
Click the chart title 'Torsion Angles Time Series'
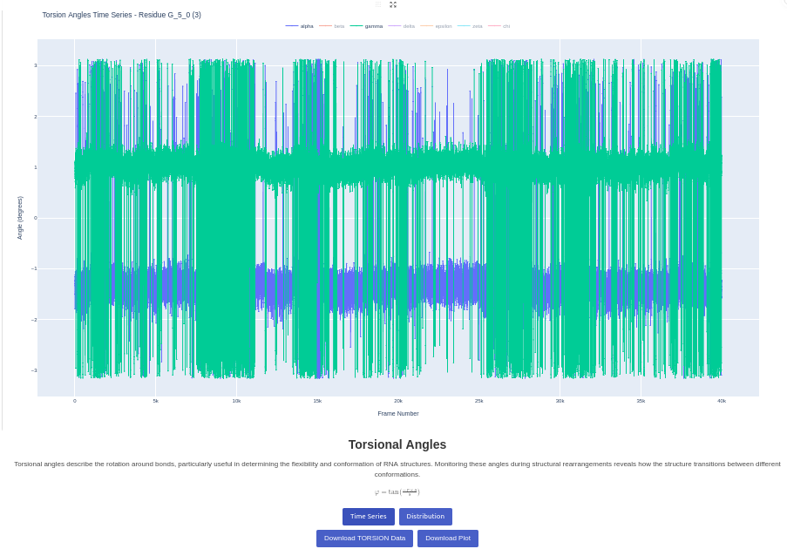[121, 15]
